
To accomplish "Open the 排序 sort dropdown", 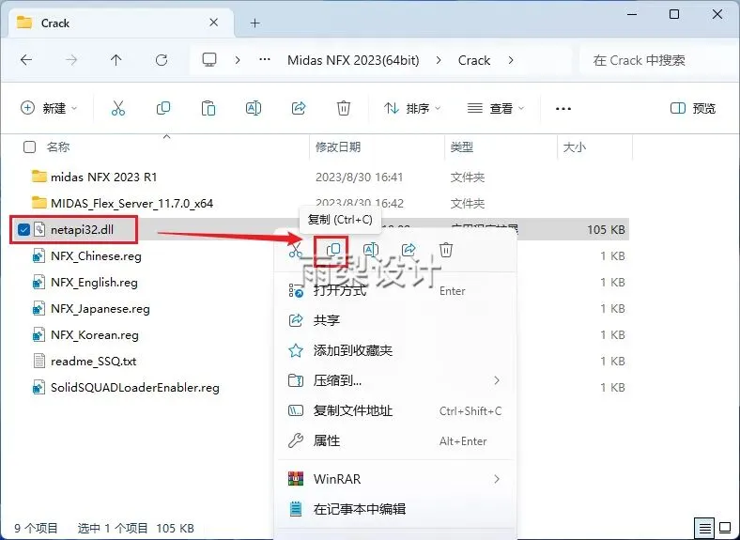I will click(x=412, y=109).
